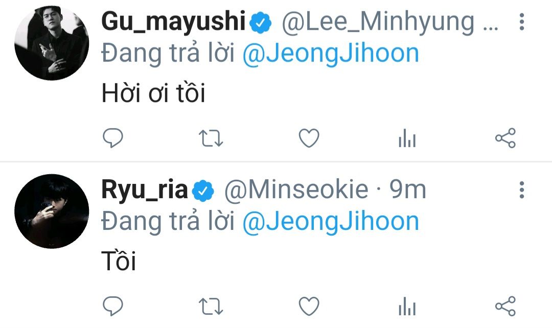The image size is (552, 328).
Task: Reply to Ryu_ria's tweet
Action: coord(113,306)
